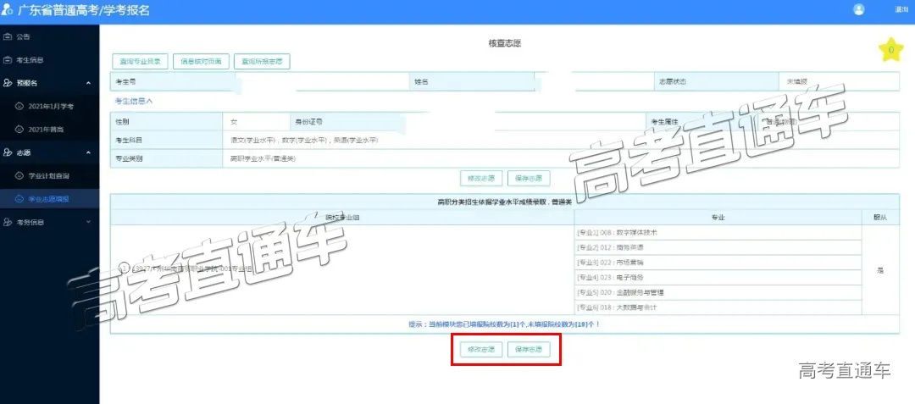915x404 pixels.
Task: Click 退出 to log out
Action: [901, 9]
